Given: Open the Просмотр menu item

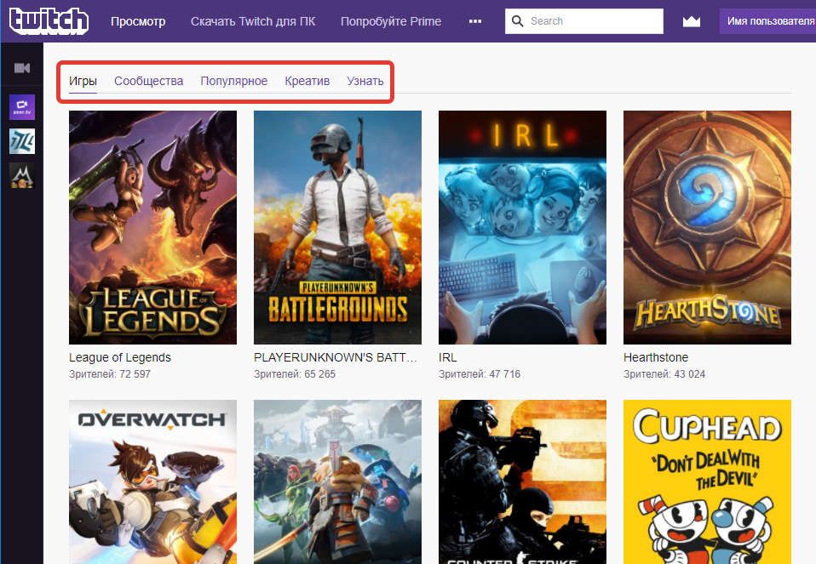Looking at the screenshot, I should [138, 21].
